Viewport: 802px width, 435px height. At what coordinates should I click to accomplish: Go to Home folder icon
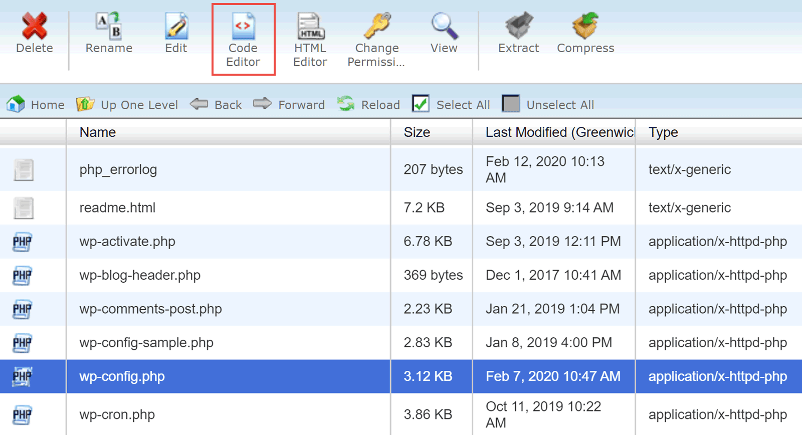16,104
